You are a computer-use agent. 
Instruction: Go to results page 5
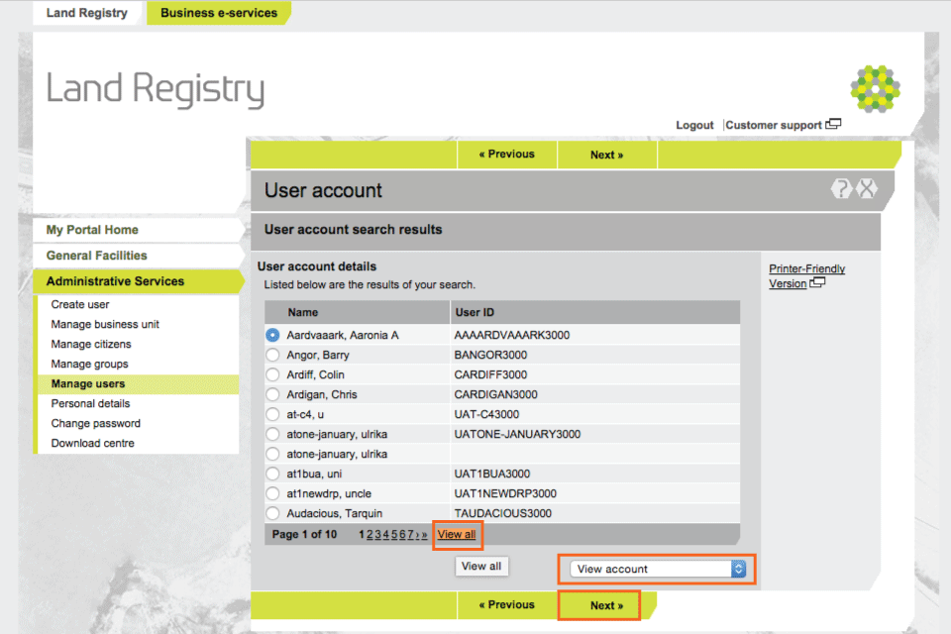pyautogui.click(x=394, y=535)
